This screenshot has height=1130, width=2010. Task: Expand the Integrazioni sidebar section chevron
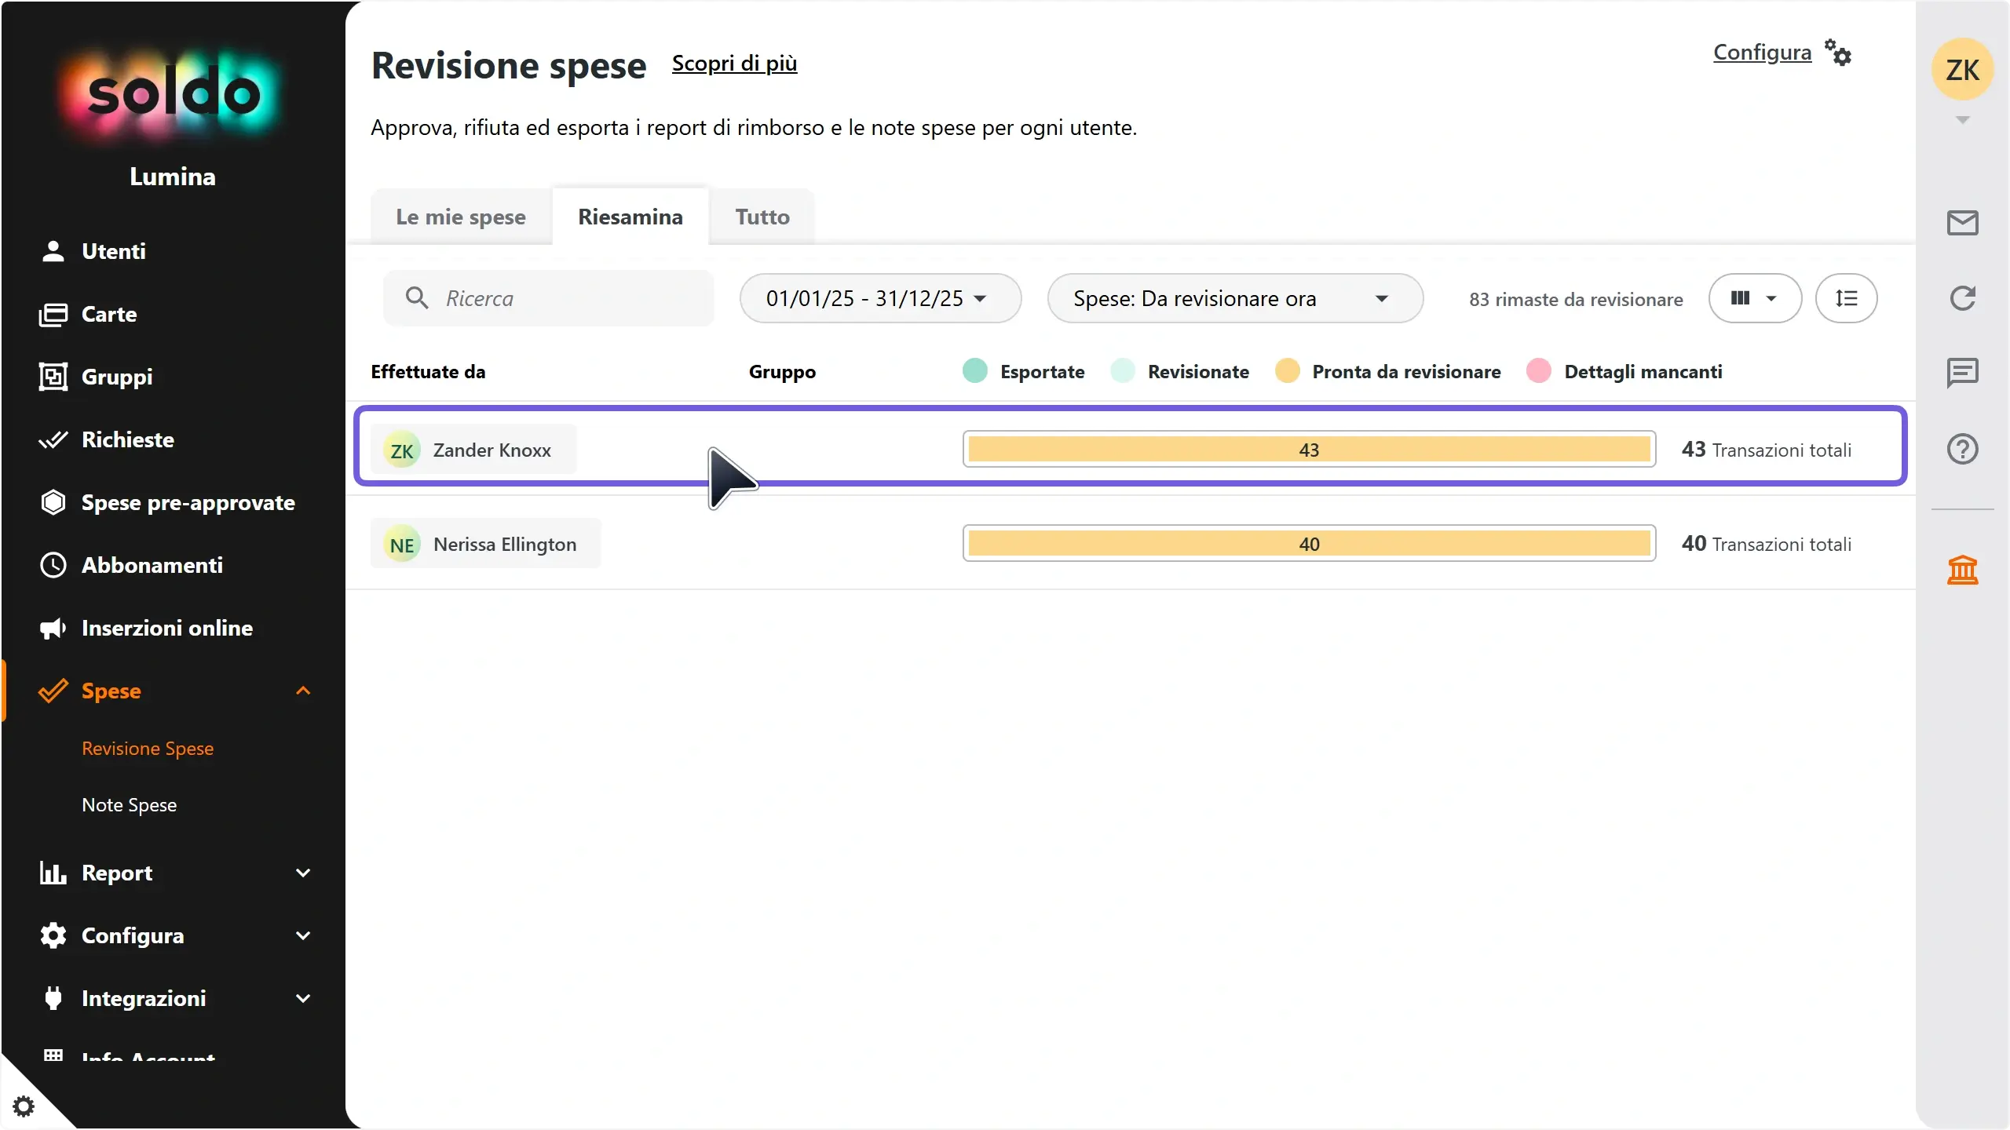[303, 998]
